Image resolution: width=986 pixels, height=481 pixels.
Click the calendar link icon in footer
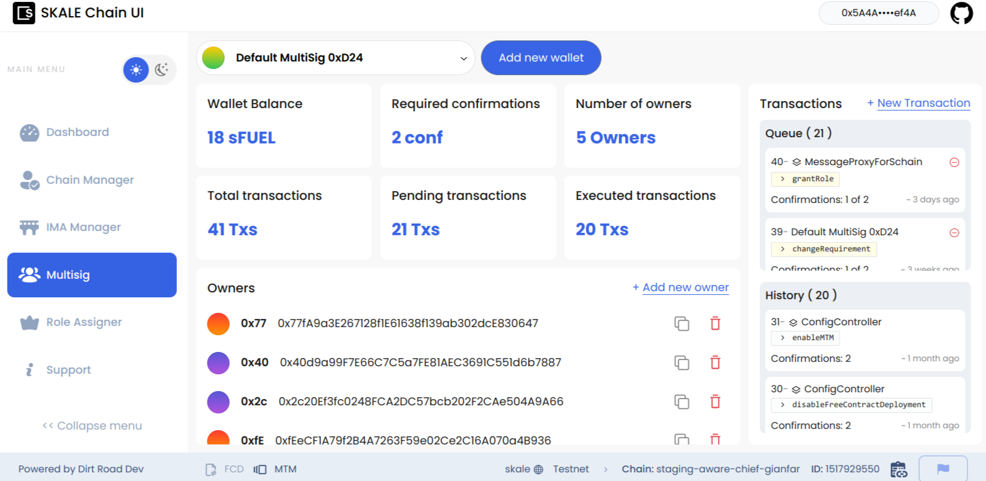click(898, 469)
